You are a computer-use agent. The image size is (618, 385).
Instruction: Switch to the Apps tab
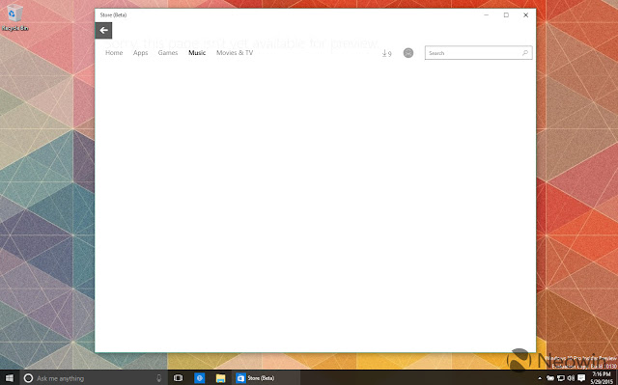pos(140,53)
